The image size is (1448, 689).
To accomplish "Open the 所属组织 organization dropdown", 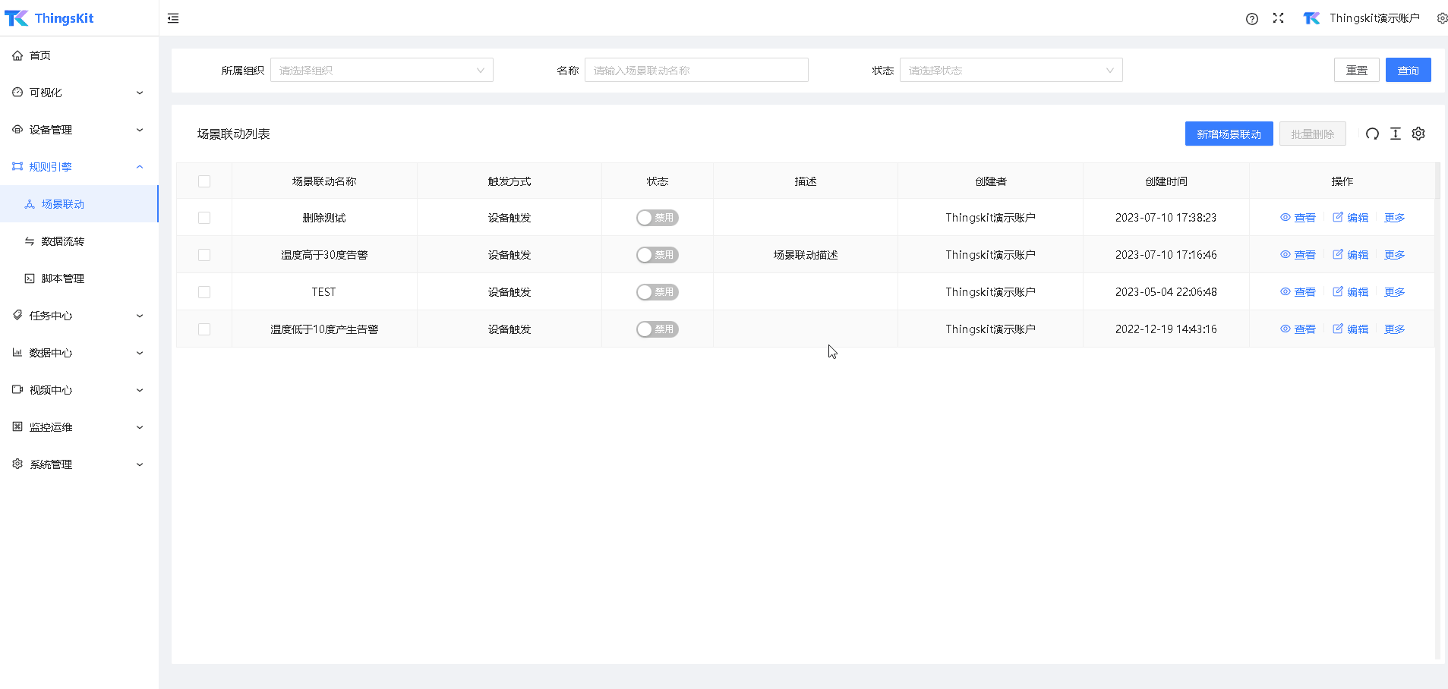I will [x=382, y=71].
